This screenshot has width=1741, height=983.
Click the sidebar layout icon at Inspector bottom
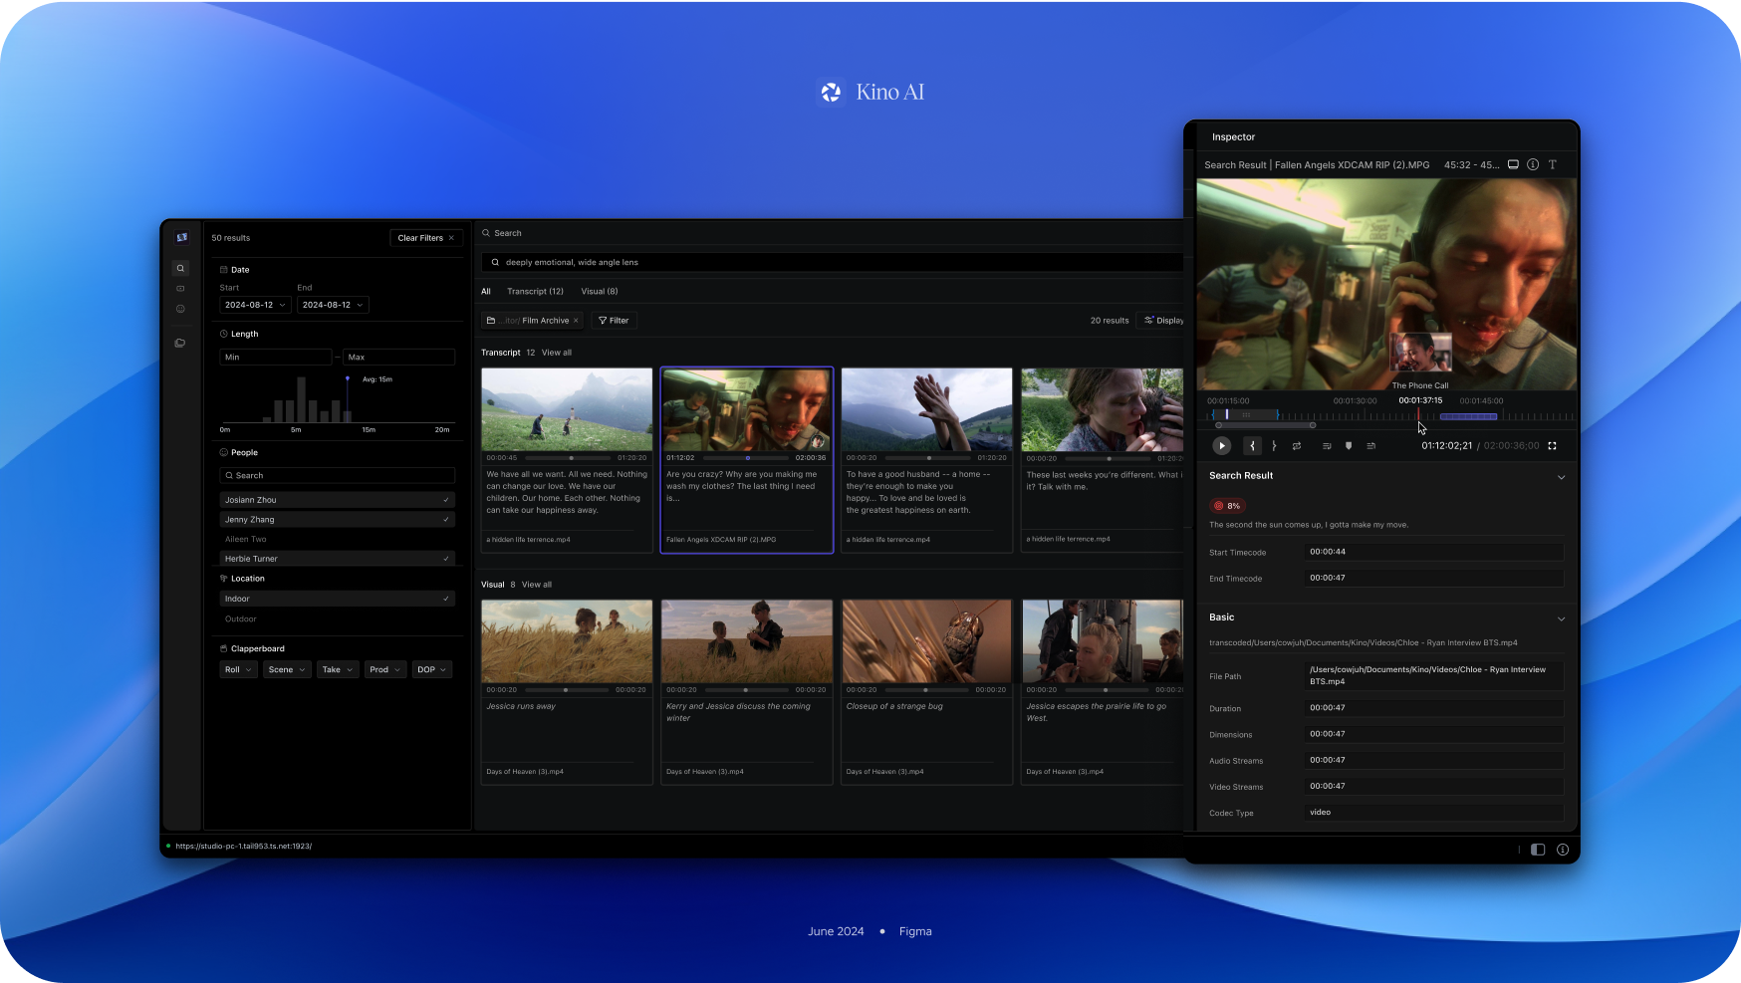[x=1538, y=850]
